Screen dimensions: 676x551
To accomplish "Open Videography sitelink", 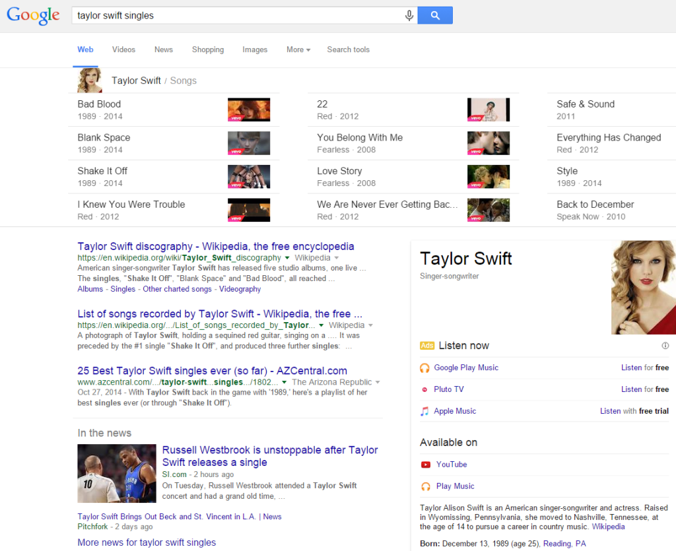I will [240, 289].
